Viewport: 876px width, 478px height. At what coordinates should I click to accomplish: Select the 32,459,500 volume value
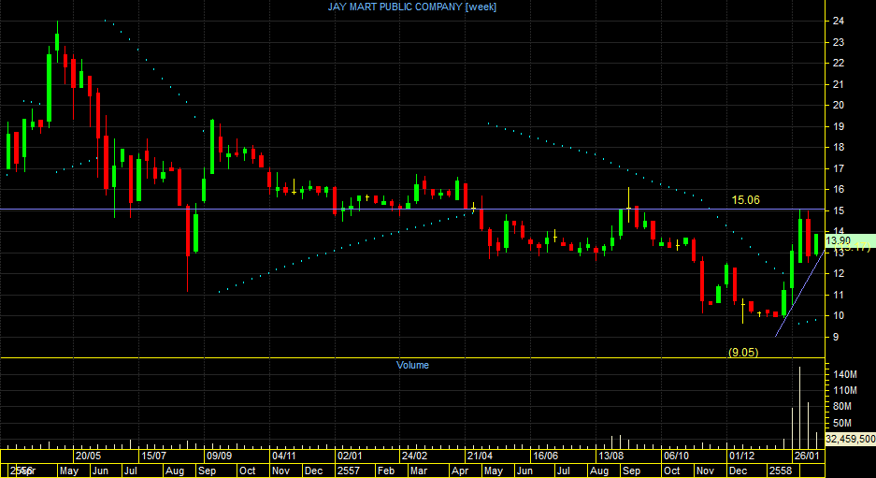(x=851, y=439)
